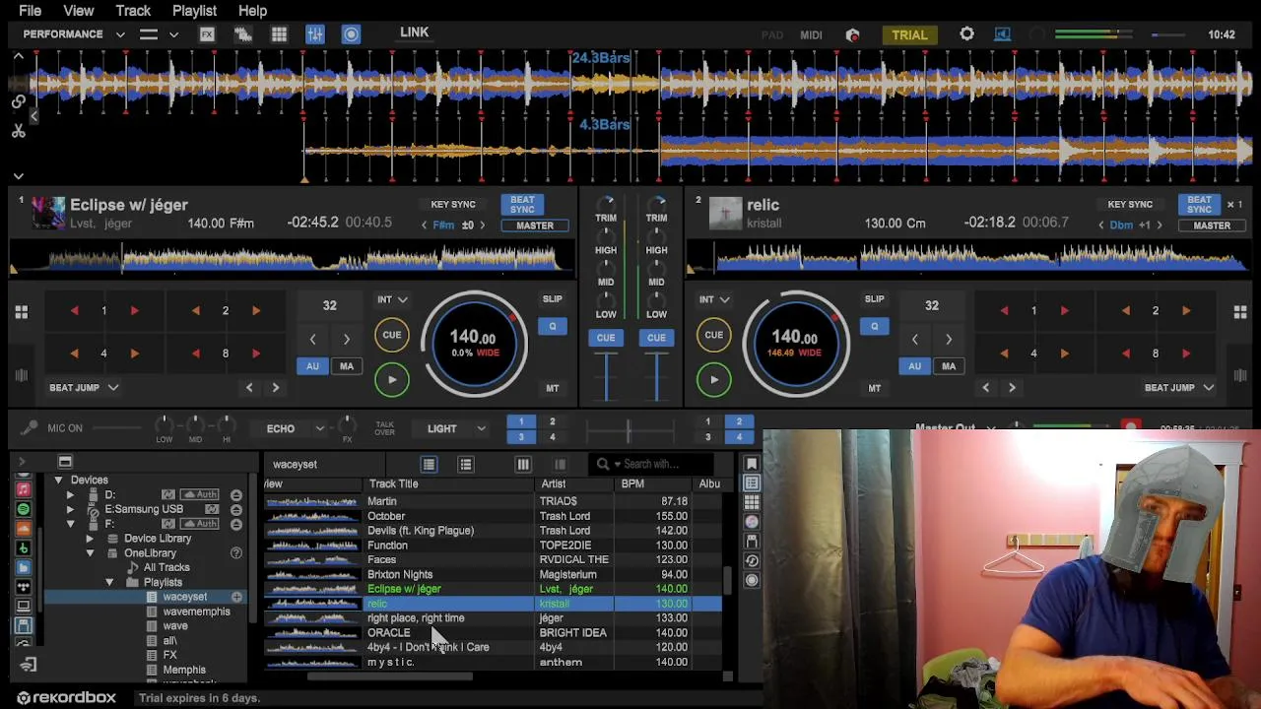Screen dimensions: 1261x709
Task: Show the sampler panel icon
Action: [x=279, y=34]
